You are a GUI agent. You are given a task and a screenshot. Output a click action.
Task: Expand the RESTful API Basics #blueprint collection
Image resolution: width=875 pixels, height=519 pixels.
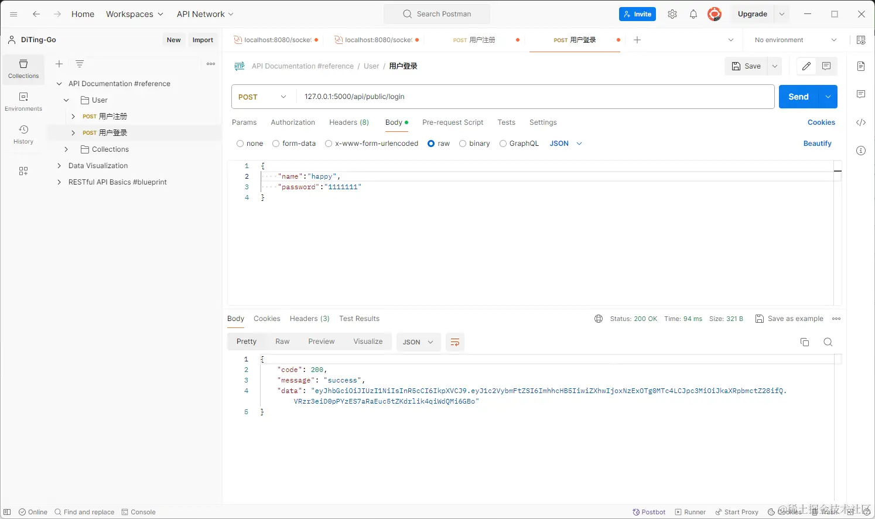pos(59,182)
